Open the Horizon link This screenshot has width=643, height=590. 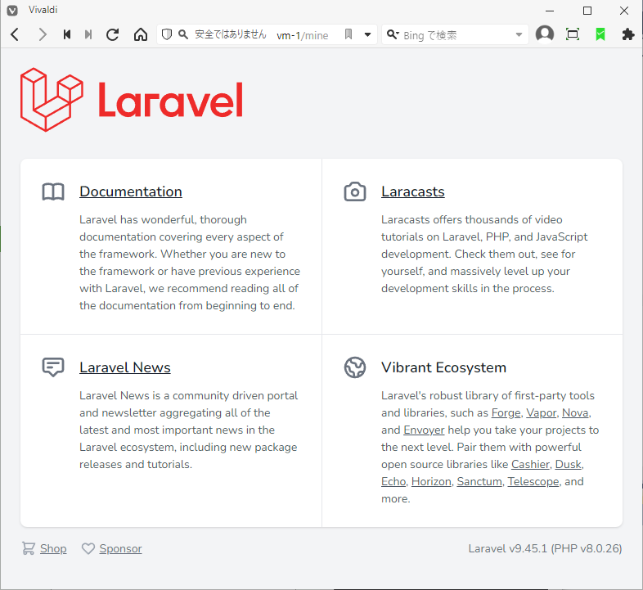pos(431,482)
